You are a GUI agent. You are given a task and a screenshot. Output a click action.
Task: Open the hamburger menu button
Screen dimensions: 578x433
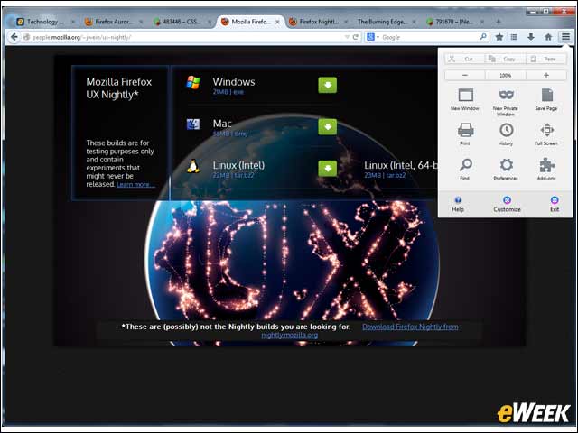point(565,37)
